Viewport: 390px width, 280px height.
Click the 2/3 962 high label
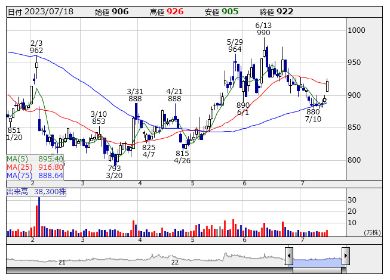point(36,47)
